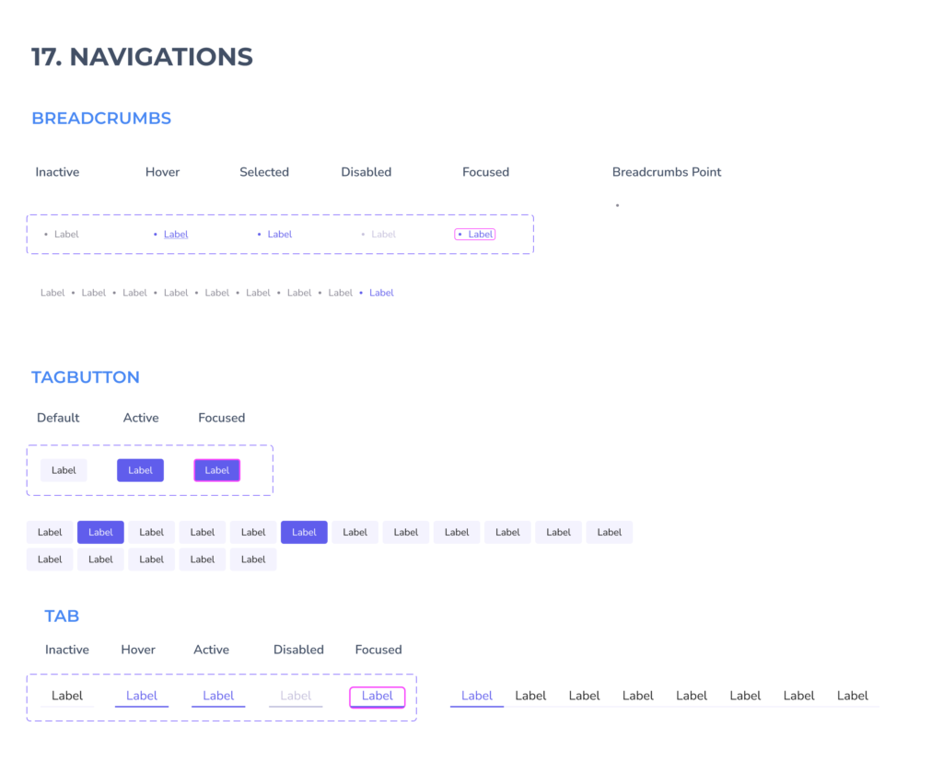Click the second purple tag in the tag list
The height and width of the screenshot is (761, 943).
(304, 532)
